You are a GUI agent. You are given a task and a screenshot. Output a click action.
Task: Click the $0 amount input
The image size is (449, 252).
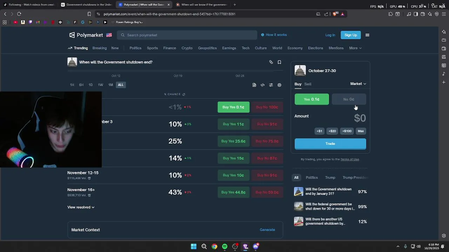pos(360,118)
